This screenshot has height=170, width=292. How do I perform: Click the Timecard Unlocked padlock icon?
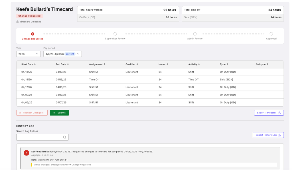[17, 22]
